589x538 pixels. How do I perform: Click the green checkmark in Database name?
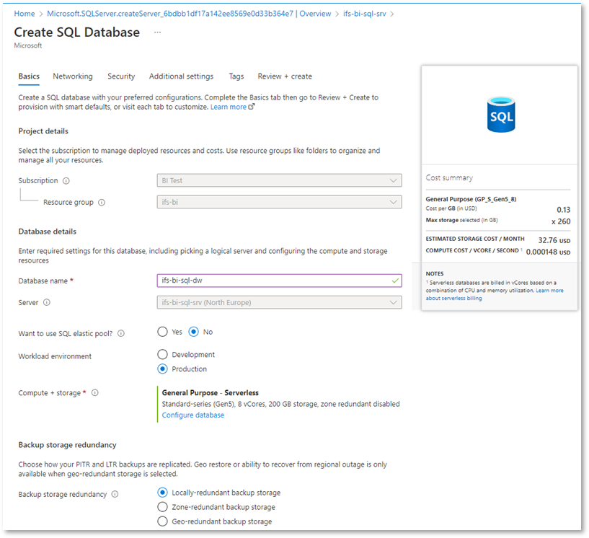coord(395,281)
